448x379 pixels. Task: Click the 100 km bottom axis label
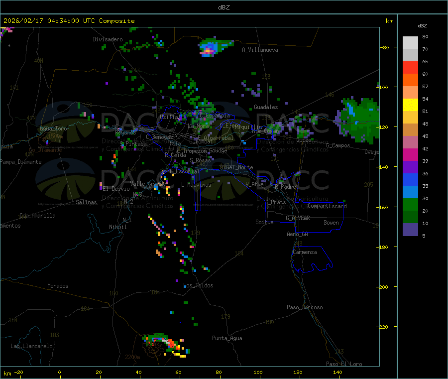[258, 372]
